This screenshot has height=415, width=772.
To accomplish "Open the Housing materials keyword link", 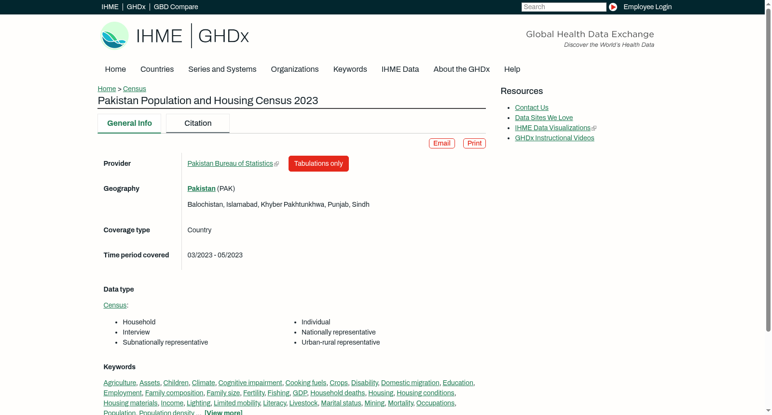I will click(130, 403).
